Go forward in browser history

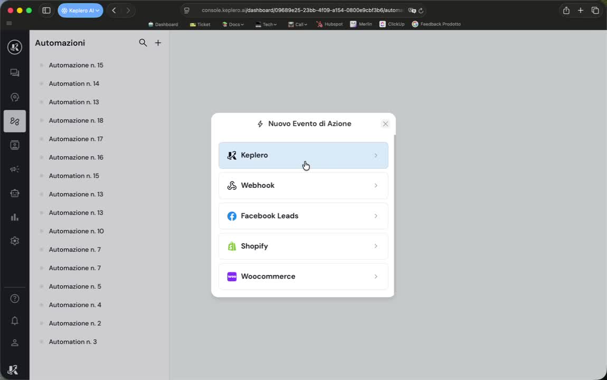pos(128,11)
